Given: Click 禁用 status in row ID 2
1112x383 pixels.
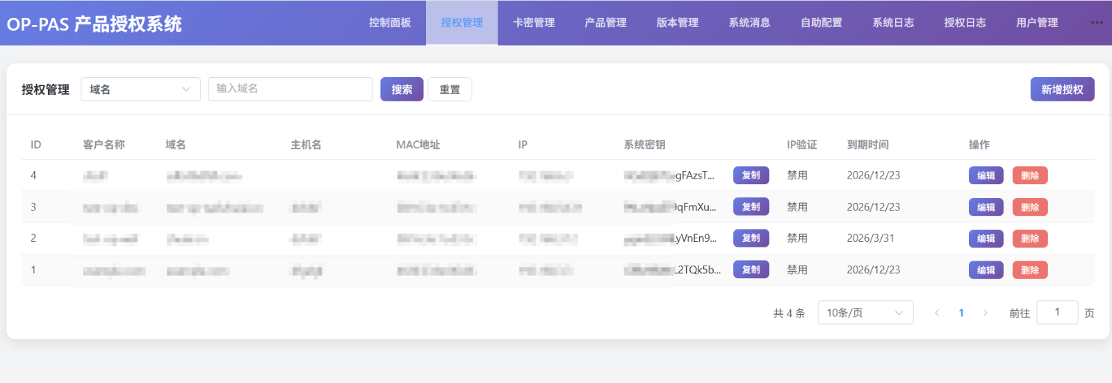Looking at the screenshot, I should click(797, 238).
